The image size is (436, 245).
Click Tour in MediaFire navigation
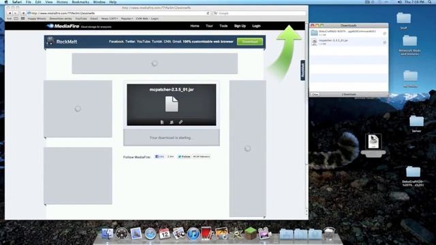click(x=209, y=26)
